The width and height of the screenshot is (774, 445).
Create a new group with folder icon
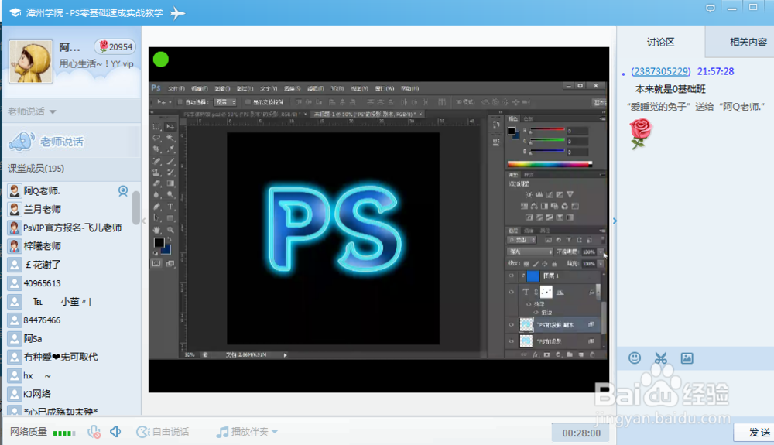pyautogui.click(x=570, y=354)
